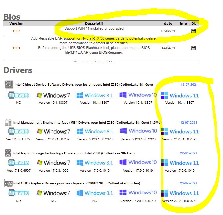Click Windows 11 logo for UHD Graphics driver
This screenshot has width=223, height=215.
point(180,193)
